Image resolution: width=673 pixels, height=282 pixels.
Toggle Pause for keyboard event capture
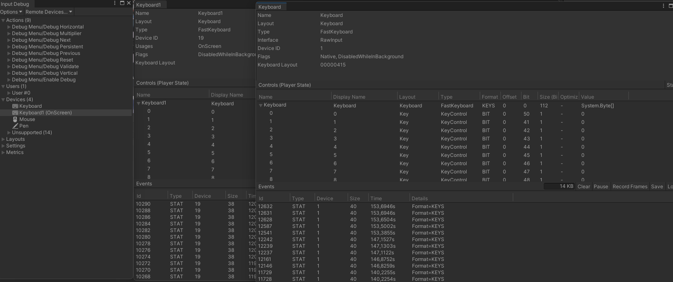tap(601, 187)
